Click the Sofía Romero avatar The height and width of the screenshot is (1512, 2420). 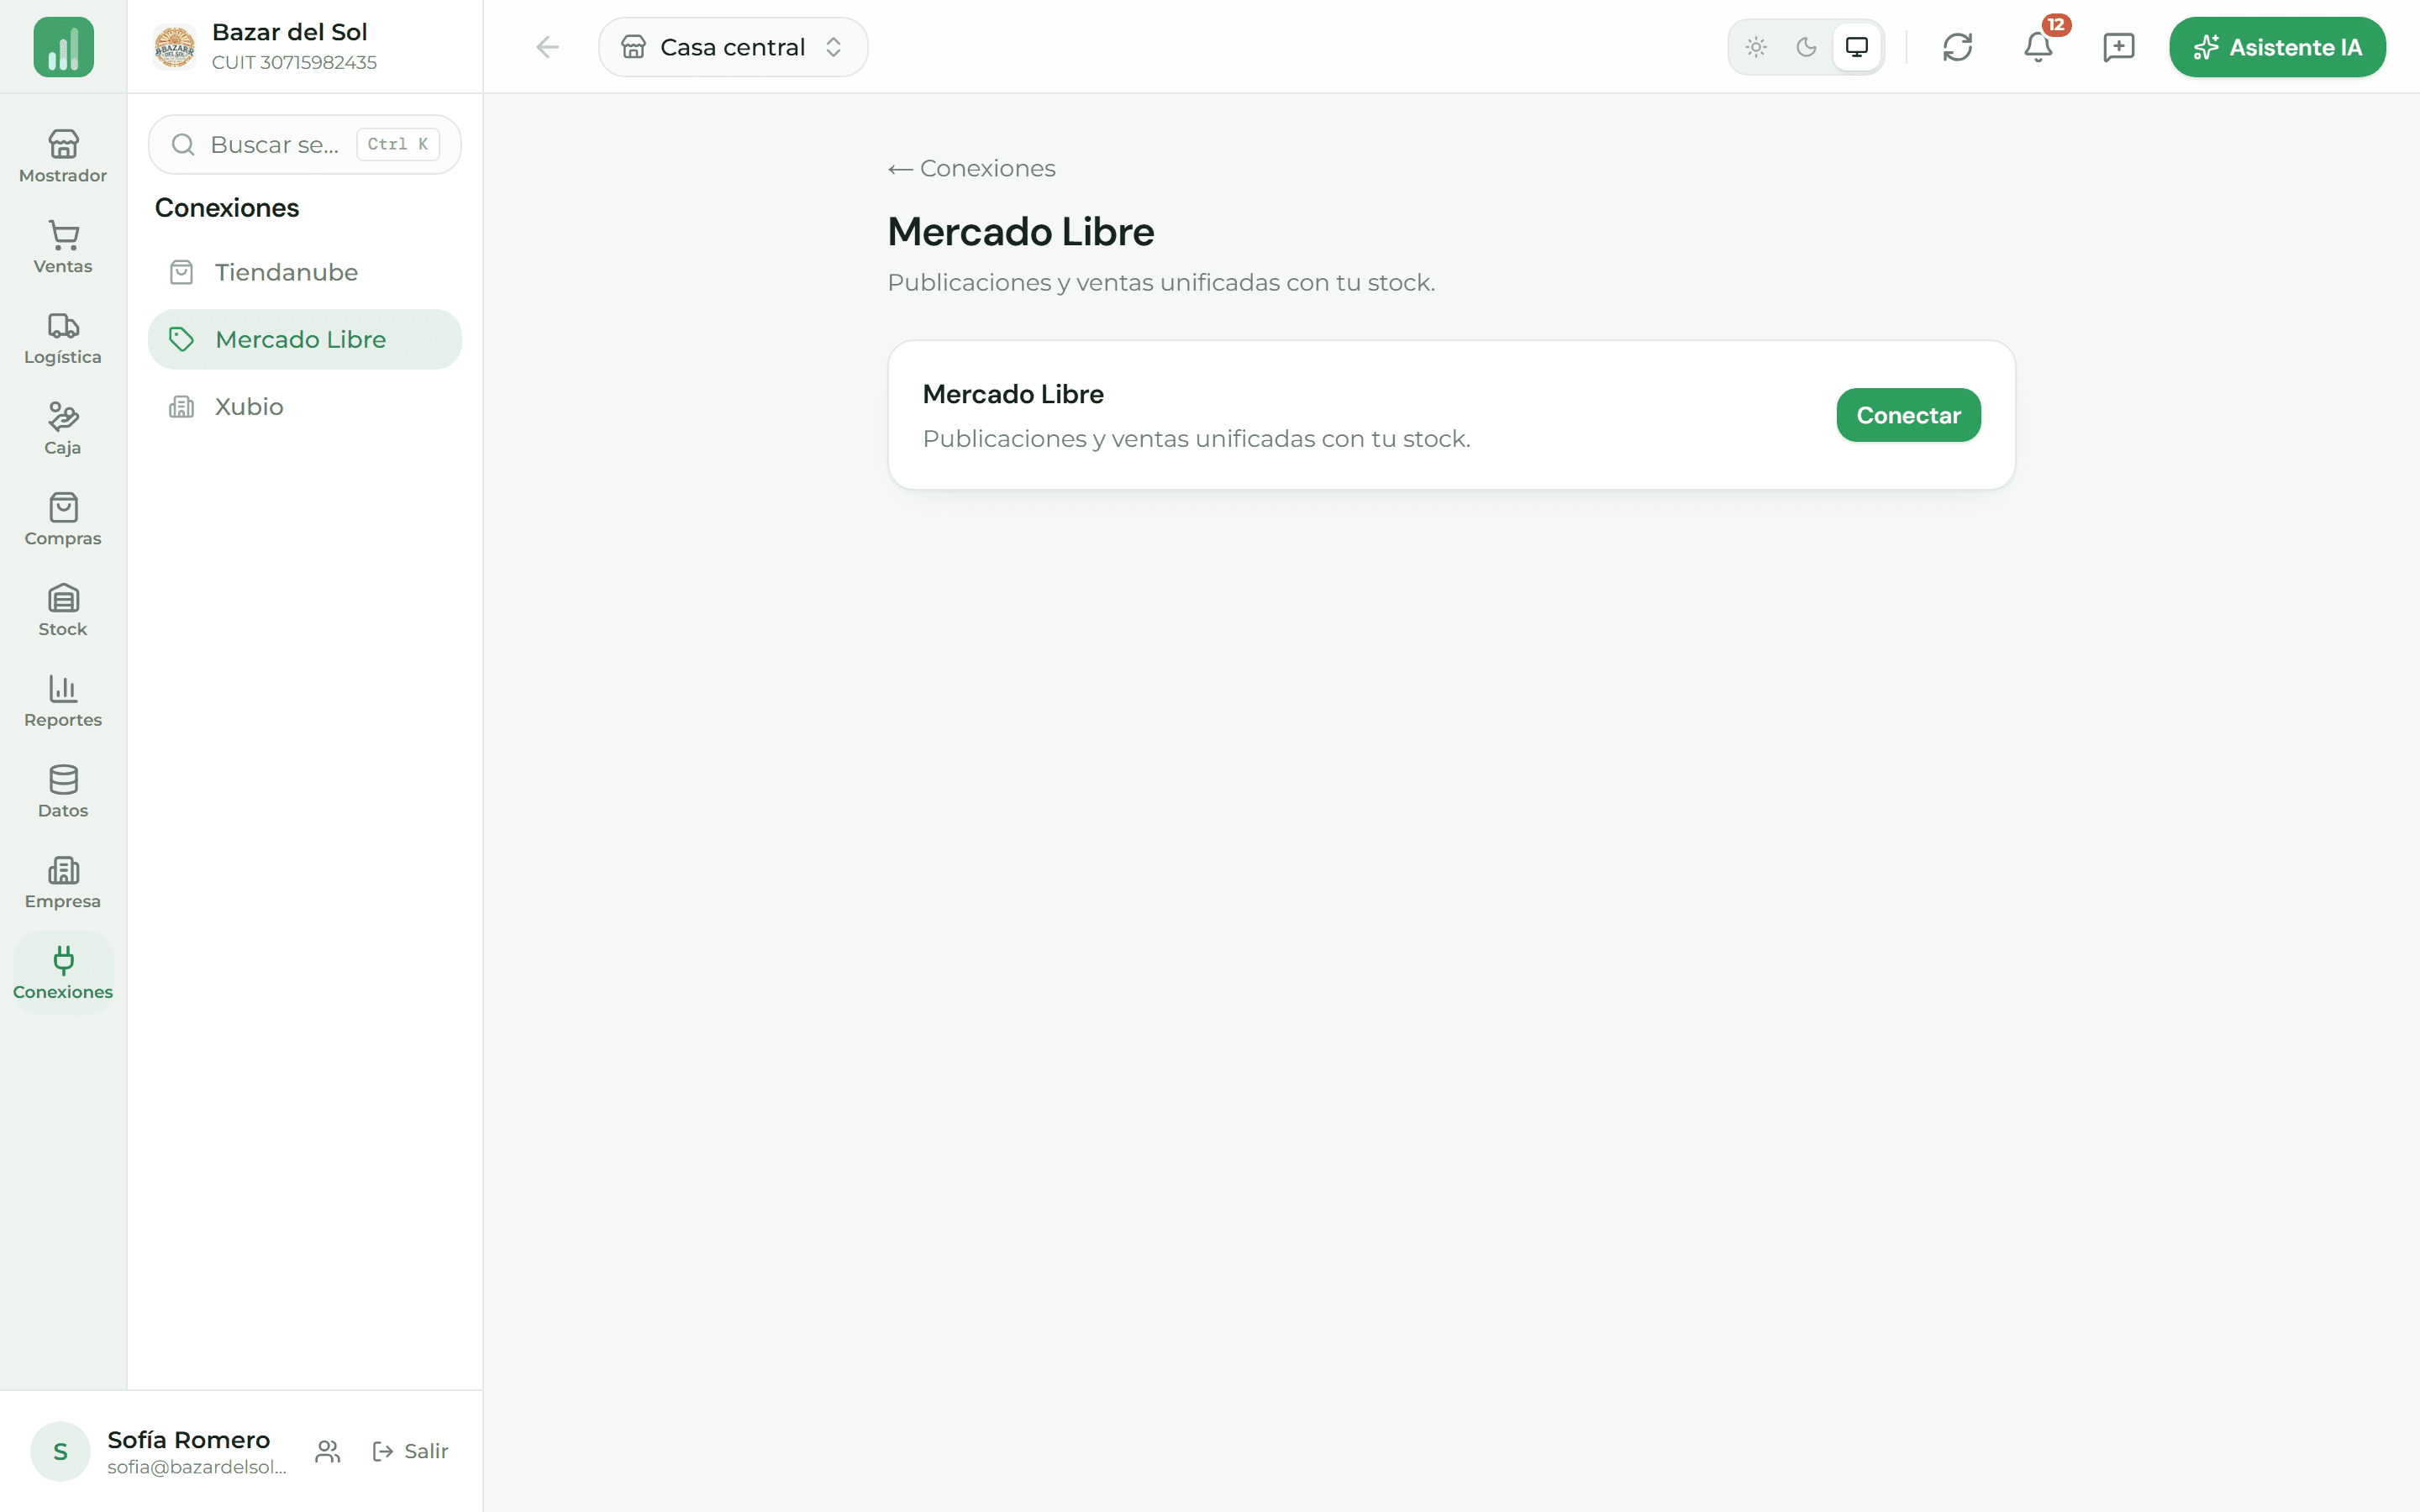click(x=60, y=1451)
